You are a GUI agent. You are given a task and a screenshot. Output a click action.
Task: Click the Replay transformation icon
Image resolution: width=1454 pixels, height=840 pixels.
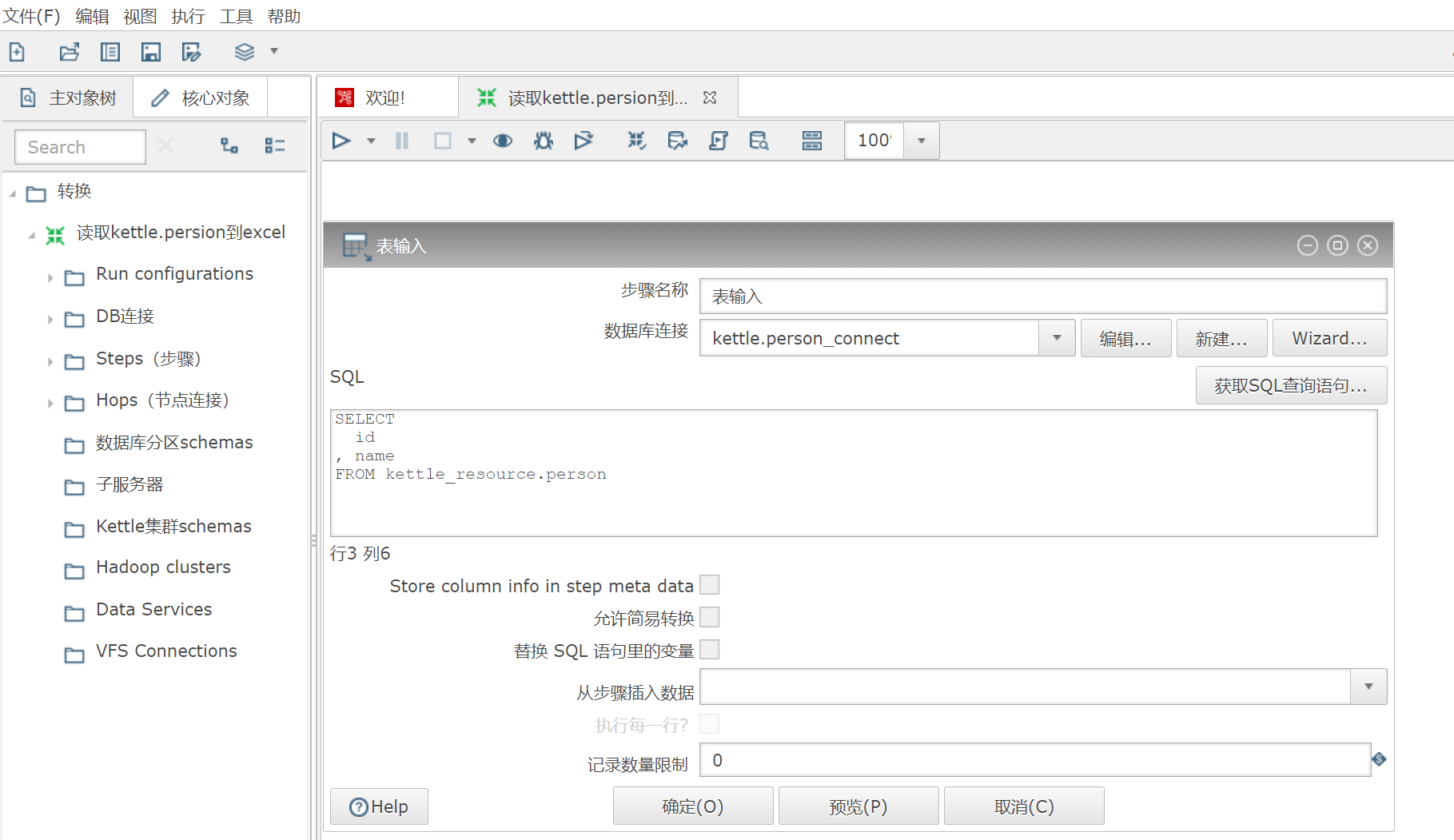584,141
